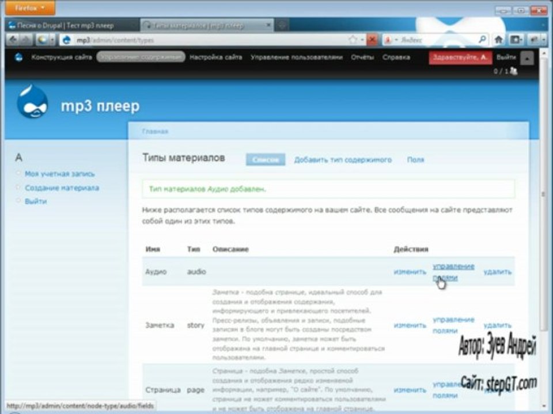
Task: Click 'изменить' for the Страница type
Action: [x=410, y=390]
